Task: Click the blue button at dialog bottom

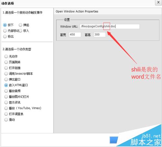Action: pyautogui.click(x=114, y=140)
